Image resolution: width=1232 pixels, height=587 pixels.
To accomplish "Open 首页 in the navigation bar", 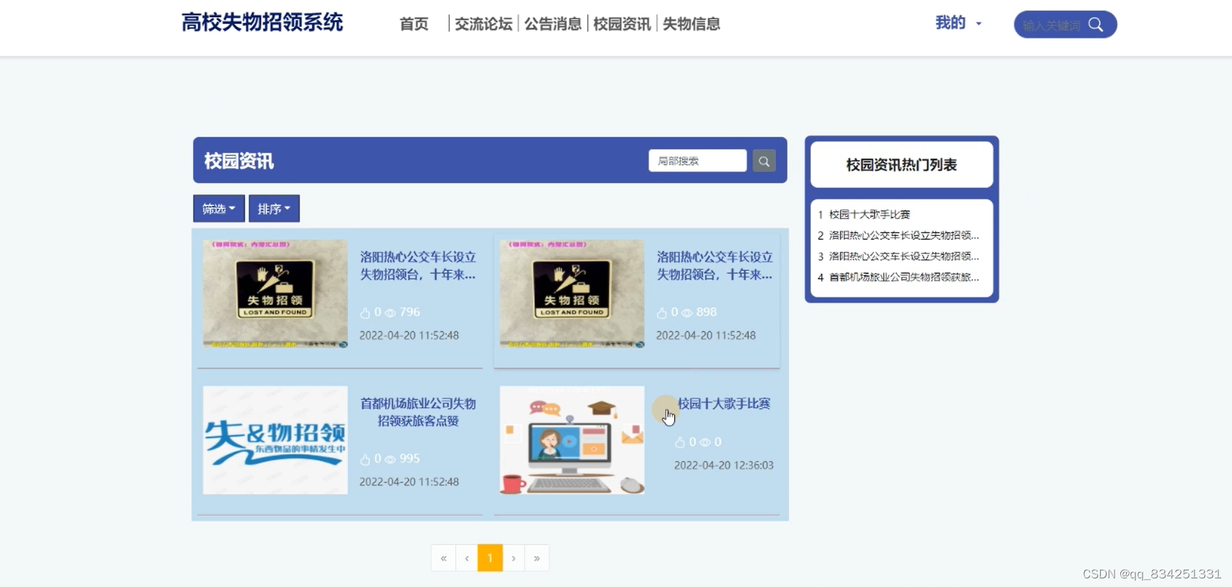I will click(414, 24).
